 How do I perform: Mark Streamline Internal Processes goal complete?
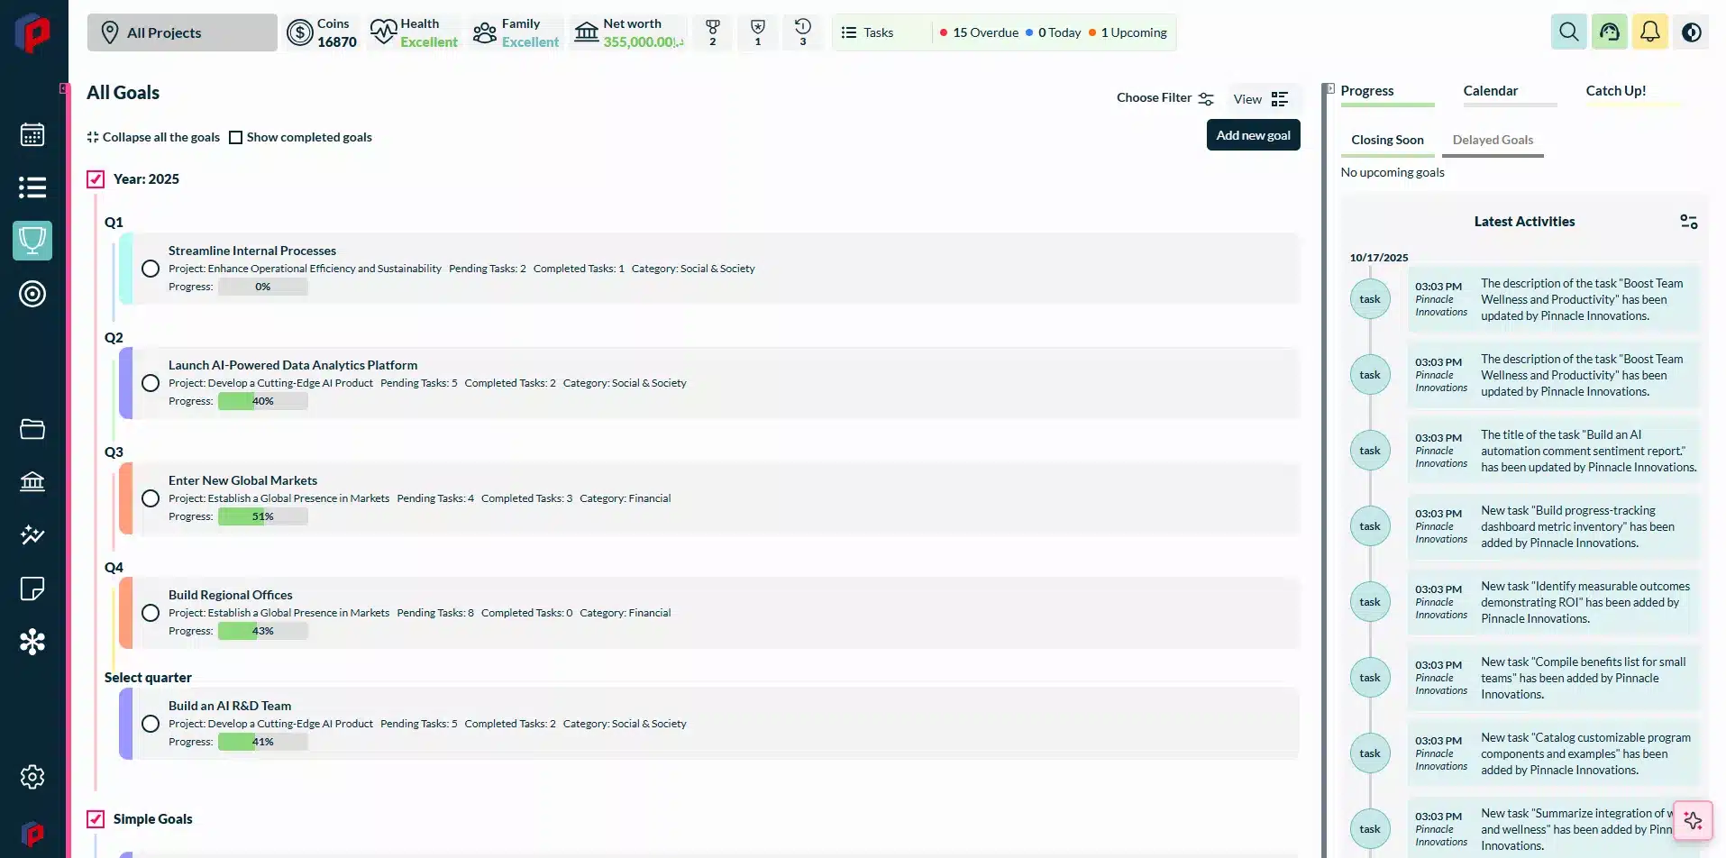click(151, 269)
